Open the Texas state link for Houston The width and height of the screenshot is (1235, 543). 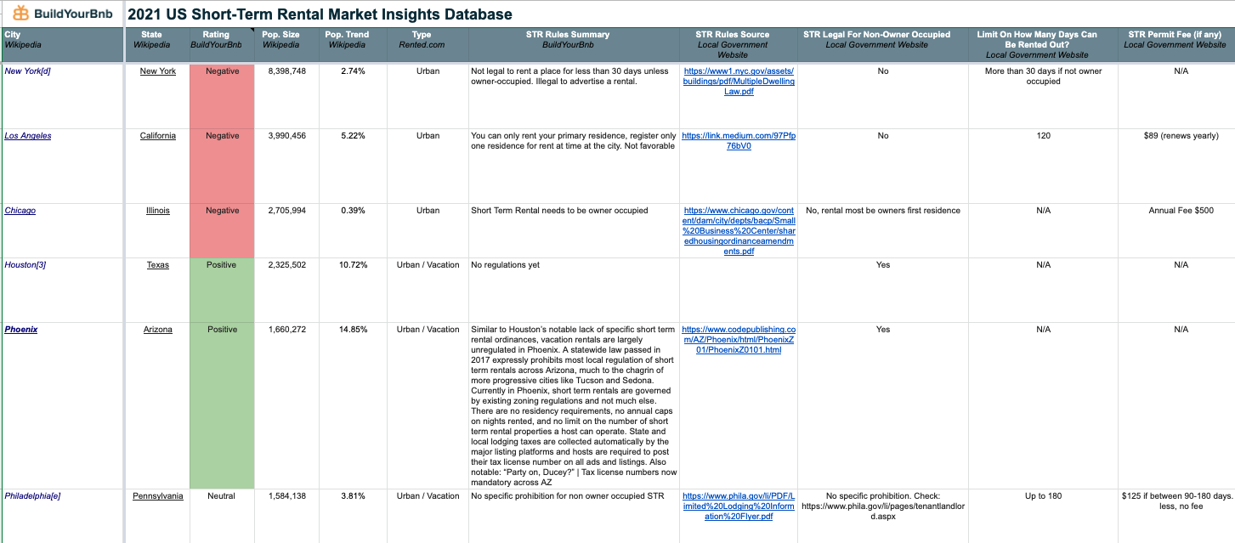[157, 265]
